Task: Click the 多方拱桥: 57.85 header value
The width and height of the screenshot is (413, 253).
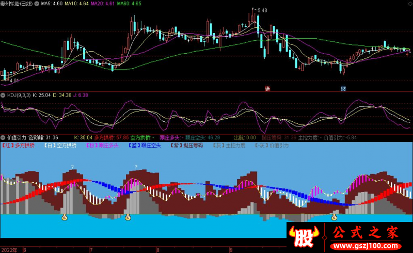Action: (112, 137)
